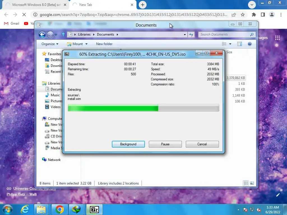Stop loading the page in Chrome
The image size is (287, 215).
24,15
